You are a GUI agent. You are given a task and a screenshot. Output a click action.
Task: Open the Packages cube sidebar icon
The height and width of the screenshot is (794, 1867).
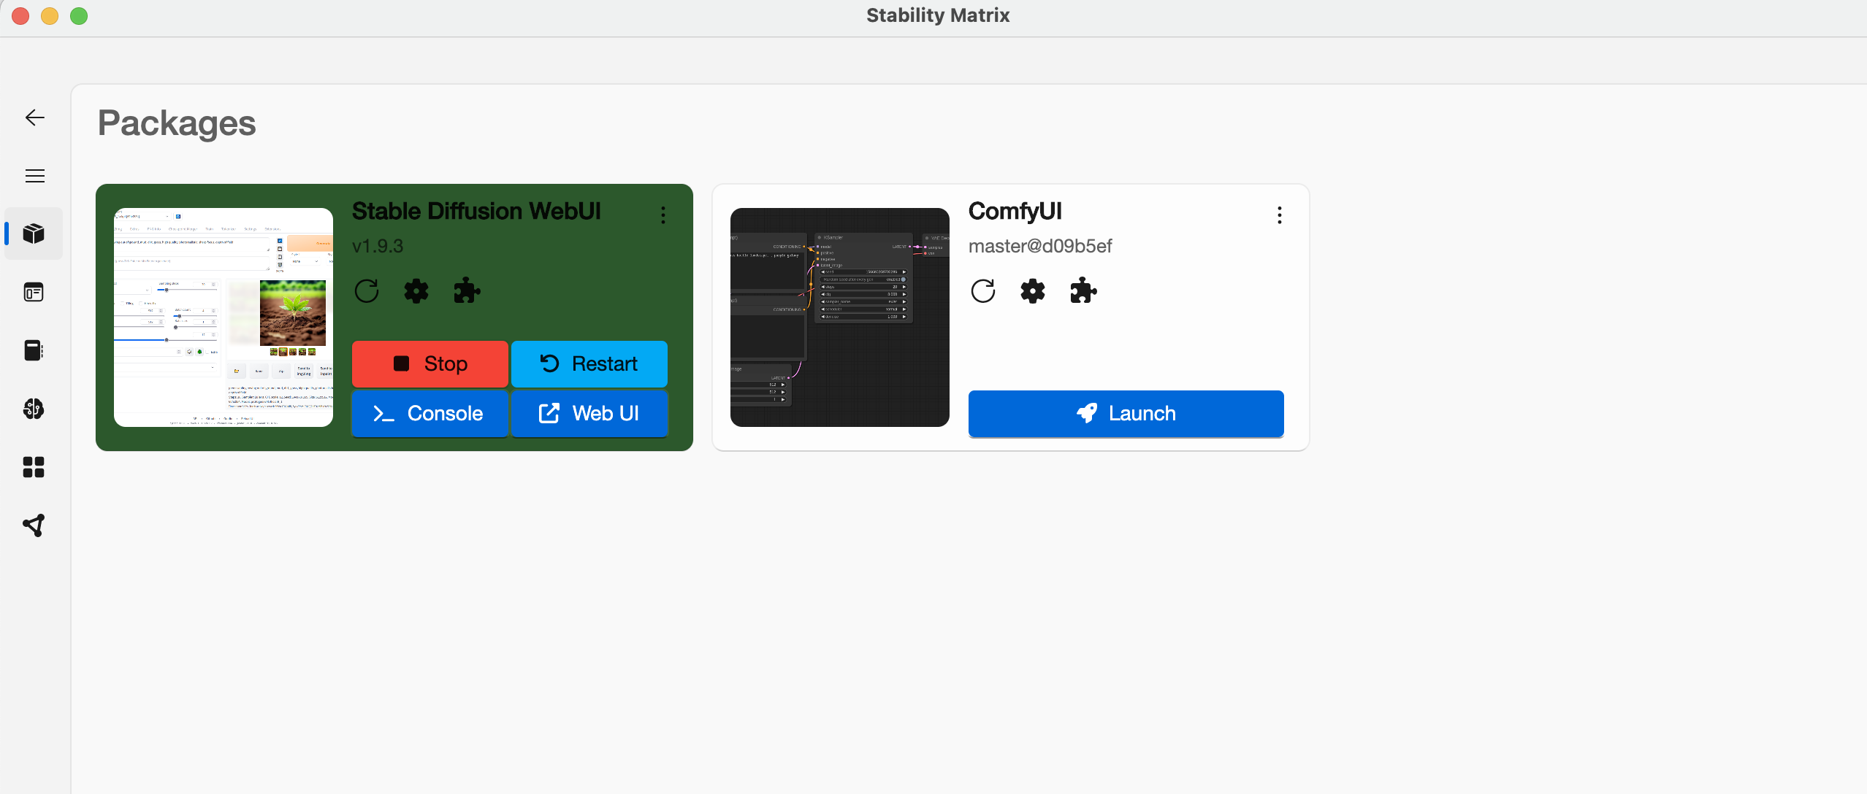[34, 234]
